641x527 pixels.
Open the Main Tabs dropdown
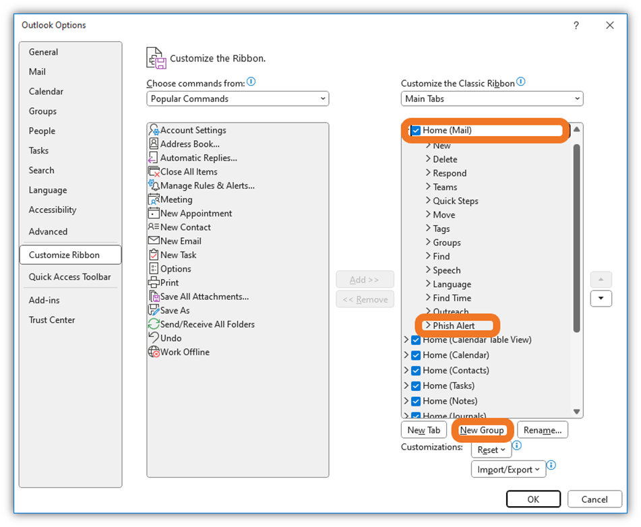pos(492,98)
